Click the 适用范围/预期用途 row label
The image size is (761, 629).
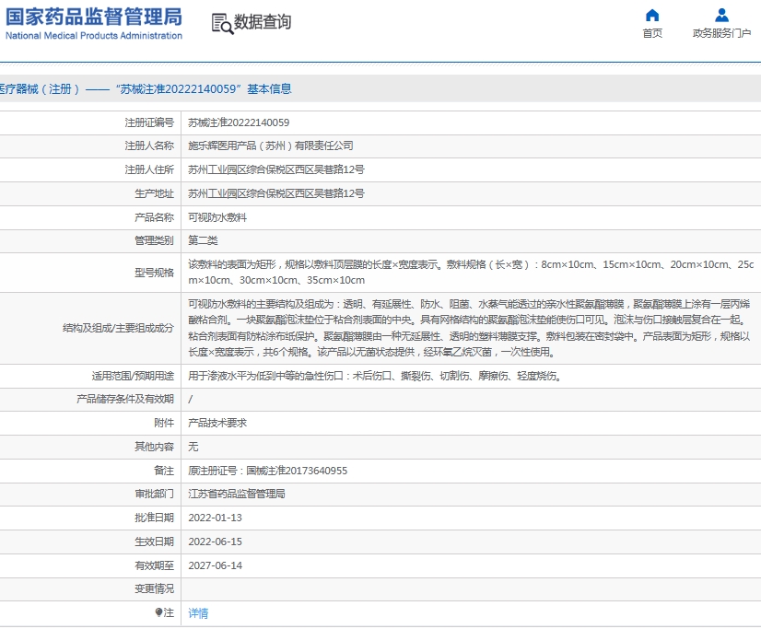tap(133, 376)
